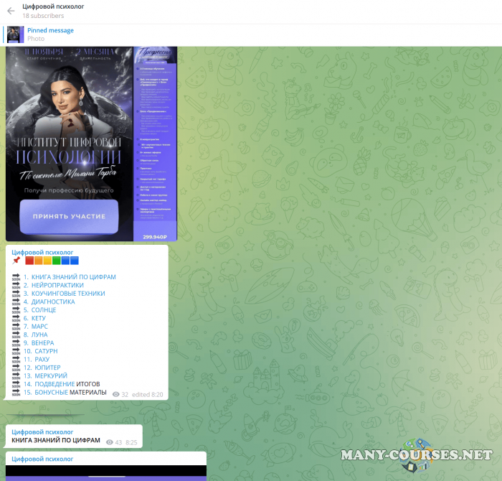This screenshot has width=502, height=481.
Task: Jump to the ДИАГНОСТИКА section link
Action: pyautogui.click(x=53, y=302)
